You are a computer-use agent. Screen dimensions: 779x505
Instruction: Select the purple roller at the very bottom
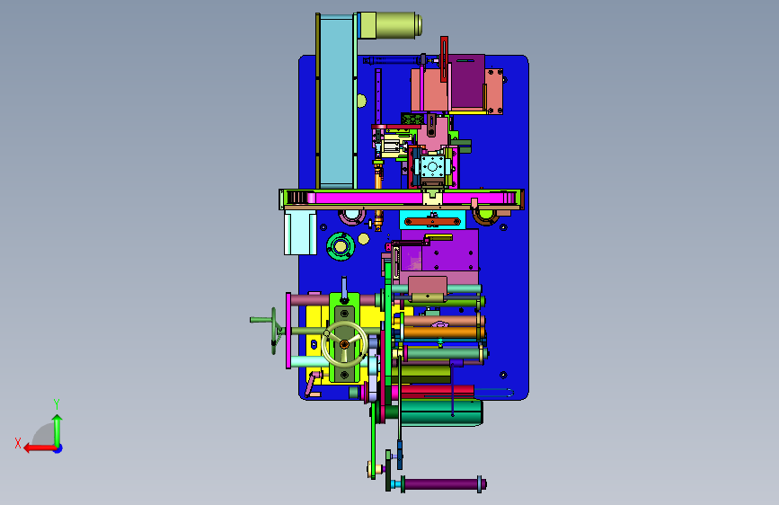point(441,483)
